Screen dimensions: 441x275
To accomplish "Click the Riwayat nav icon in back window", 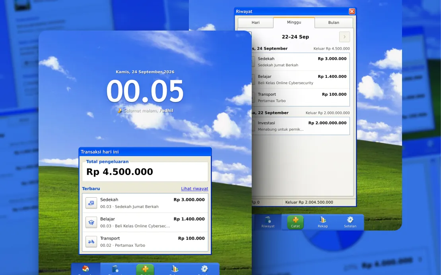I will 268,222.
